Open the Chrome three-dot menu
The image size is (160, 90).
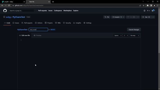[158, 5]
